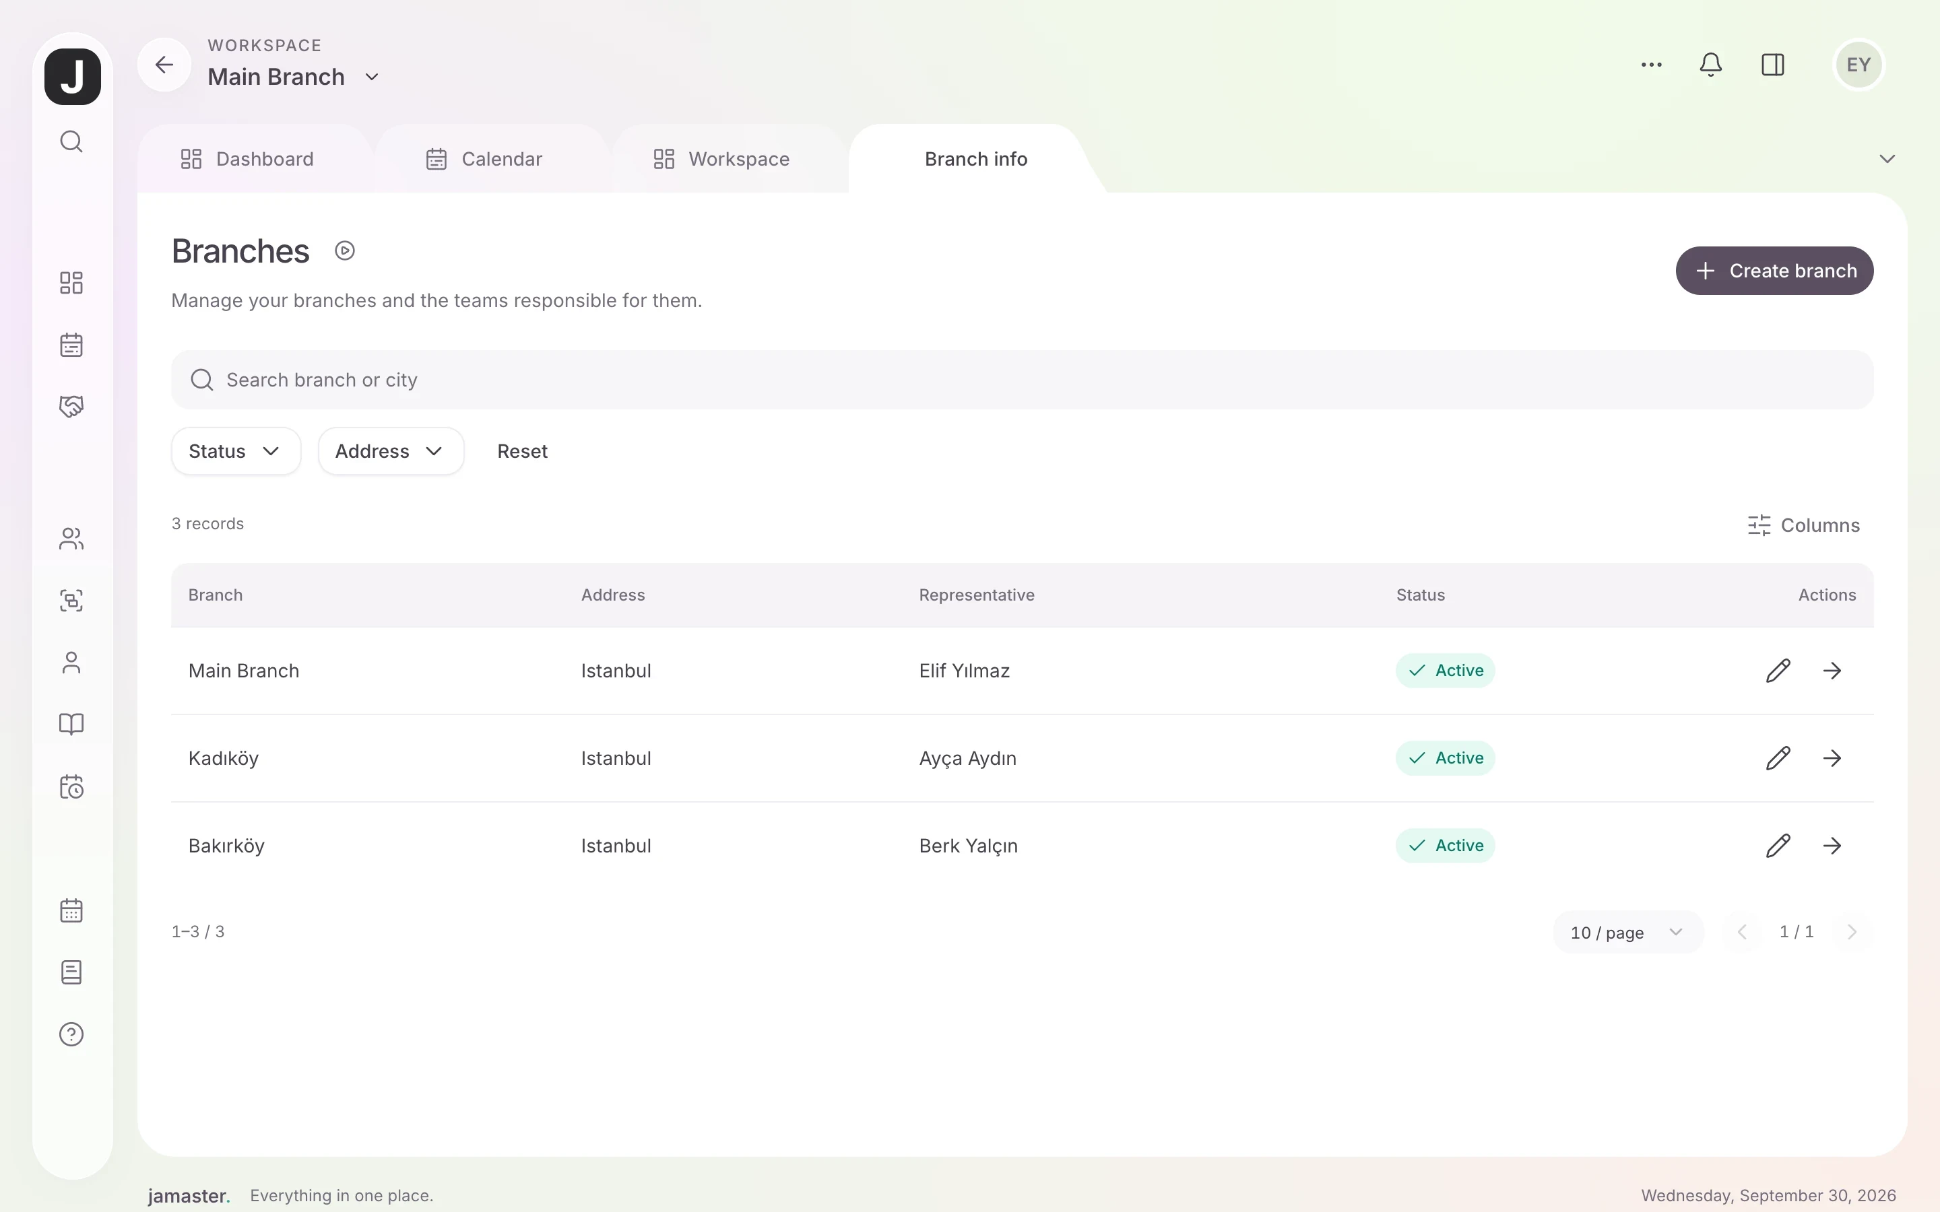Edit the Bakırköy row

[1778, 846]
